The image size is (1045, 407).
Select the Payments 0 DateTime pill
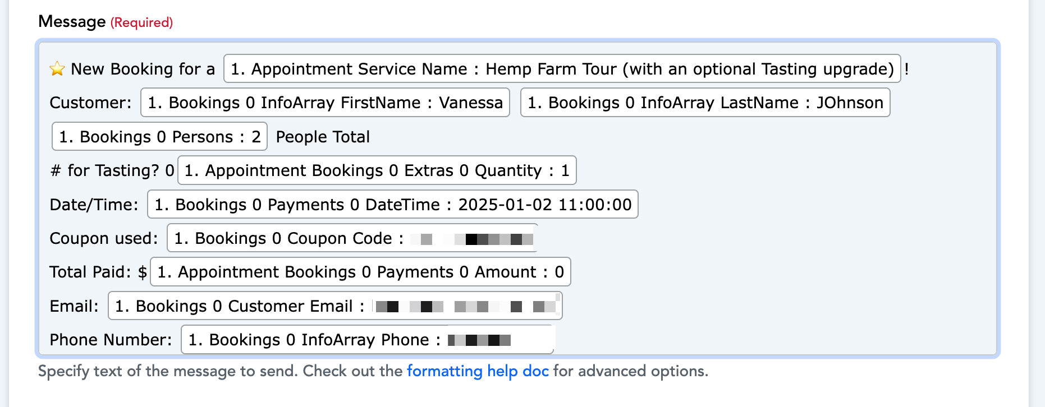pyautogui.click(x=392, y=205)
